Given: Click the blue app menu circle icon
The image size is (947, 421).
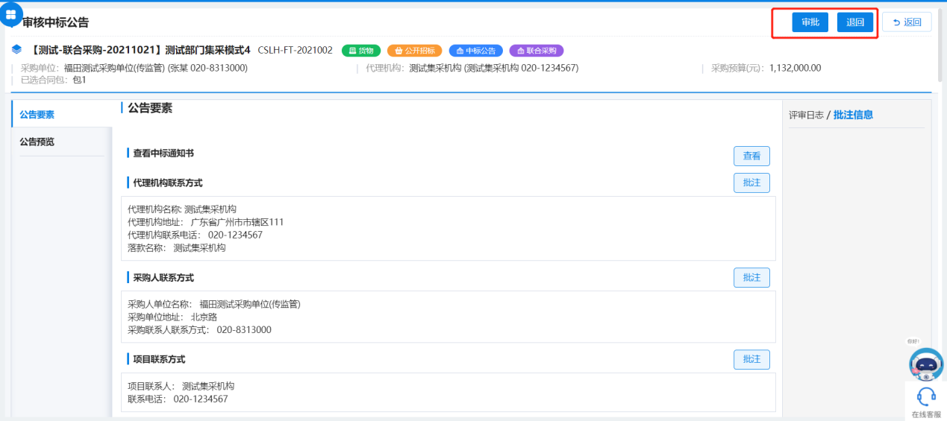Looking at the screenshot, I should pyautogui.click(x=11, y=13).
